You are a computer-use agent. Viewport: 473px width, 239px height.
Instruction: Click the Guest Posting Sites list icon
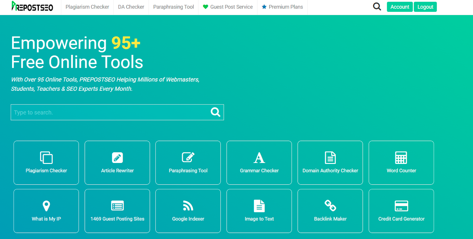click(117, 206)
